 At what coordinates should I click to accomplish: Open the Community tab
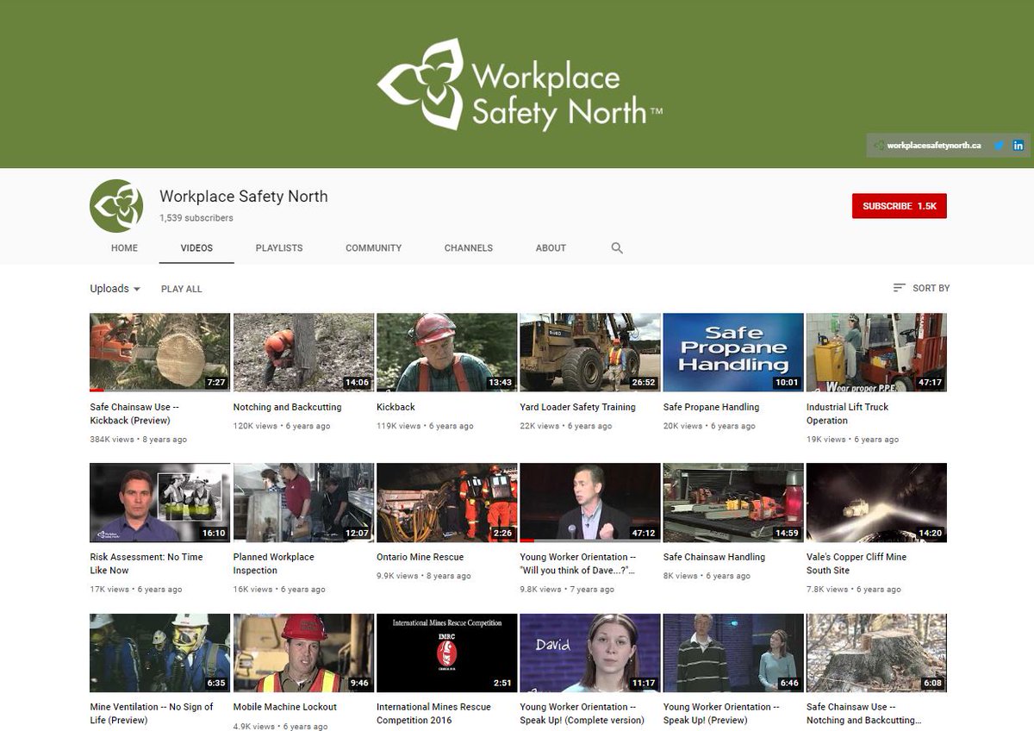[373, 247]
